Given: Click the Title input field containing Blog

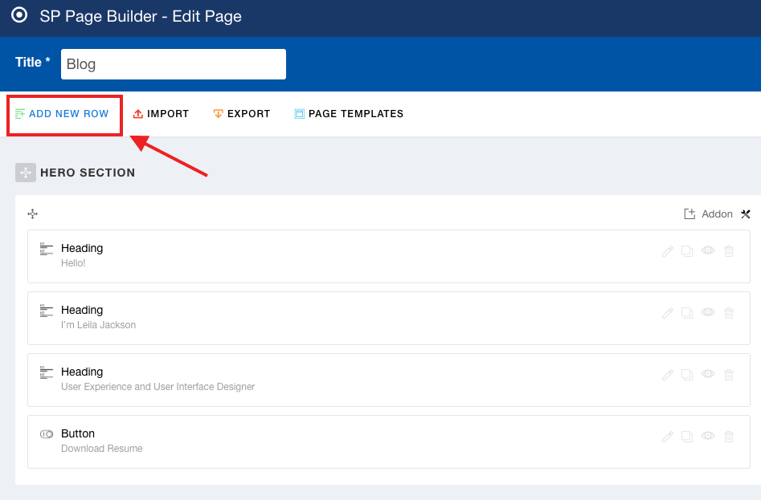Looking at the screenshot, I should click(x=173, y=64).
